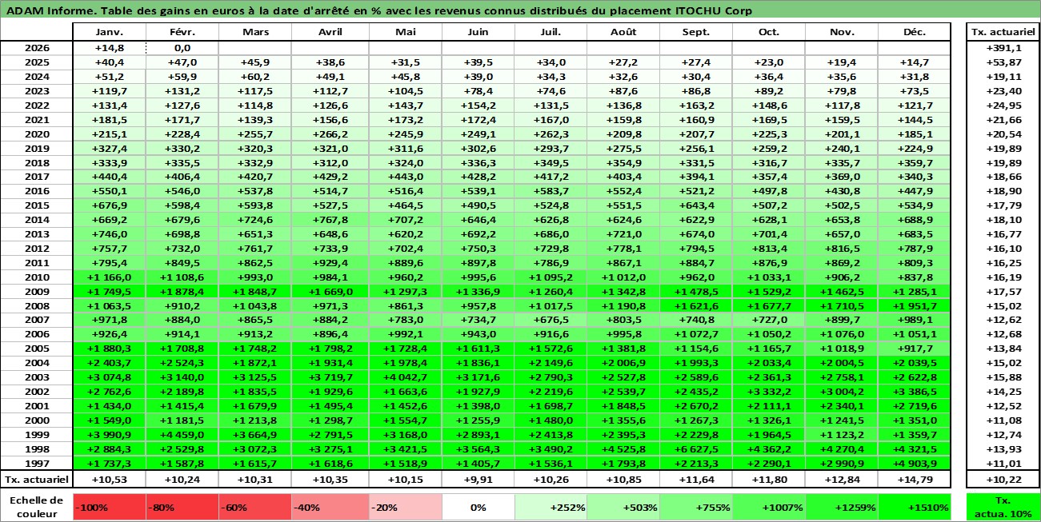Click the 2022 Sept. cell '+163,2'
This screenshot has height=522, width=1041.
[x=696, y=106]
